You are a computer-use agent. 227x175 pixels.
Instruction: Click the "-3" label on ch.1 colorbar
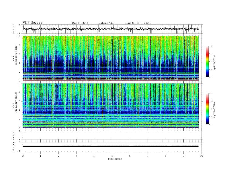[x=211, y=46]
